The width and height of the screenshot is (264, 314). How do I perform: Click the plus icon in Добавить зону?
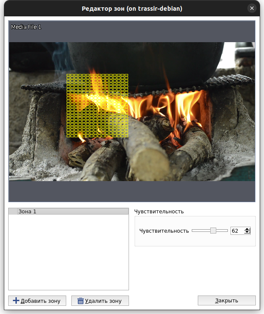coord(16,301)
